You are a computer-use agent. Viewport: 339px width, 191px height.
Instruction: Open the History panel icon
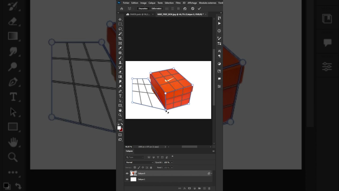coord(219,18)
